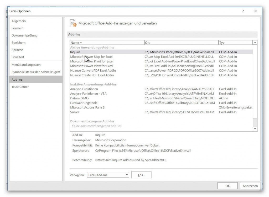Select Microsoft Actions Pane 3 row
The width and height of the screenshot is (269, 197).
pos(161,107)
